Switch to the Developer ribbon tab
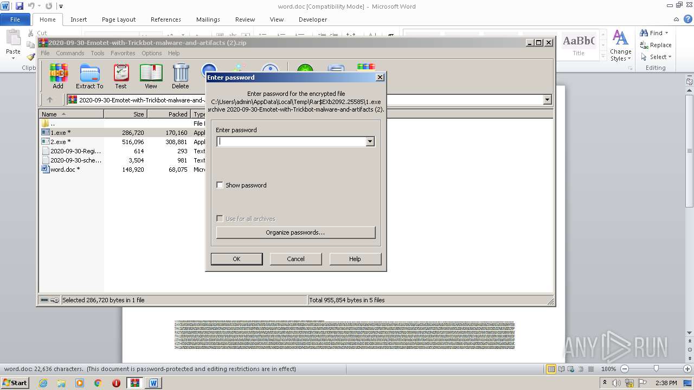 (x=313, y=19)
